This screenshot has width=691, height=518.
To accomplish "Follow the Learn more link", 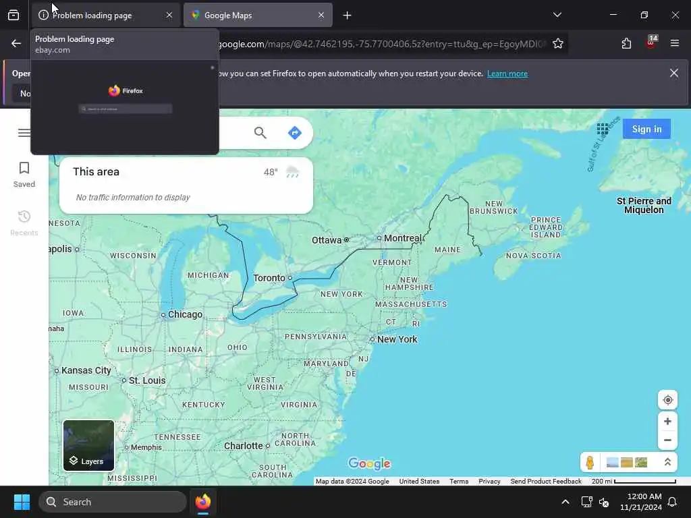I will tap(507, 74).
